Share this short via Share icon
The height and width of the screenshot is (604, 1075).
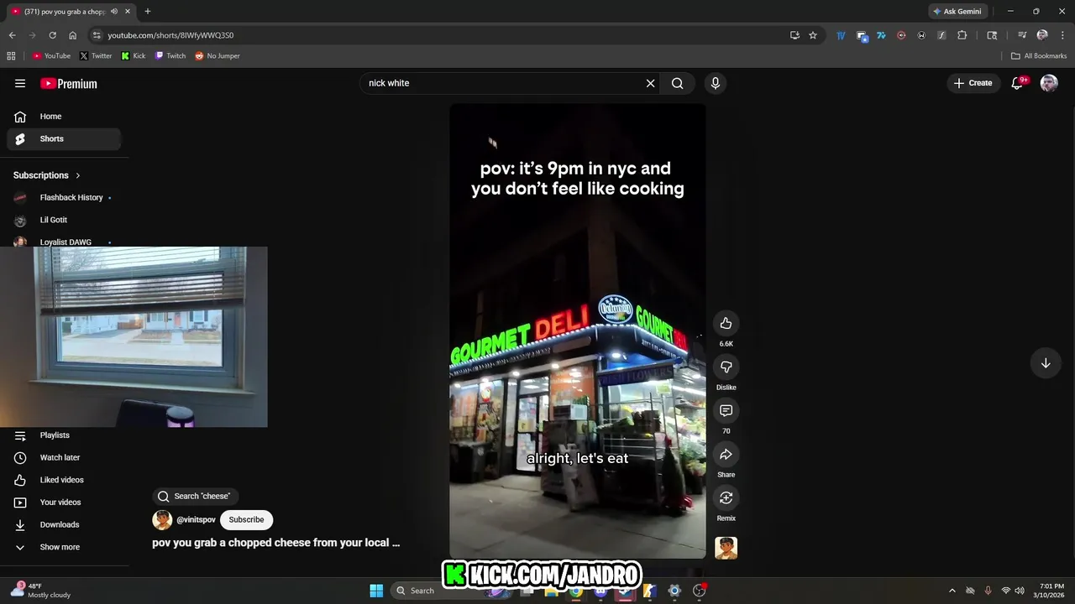click(x=726, y=455)
